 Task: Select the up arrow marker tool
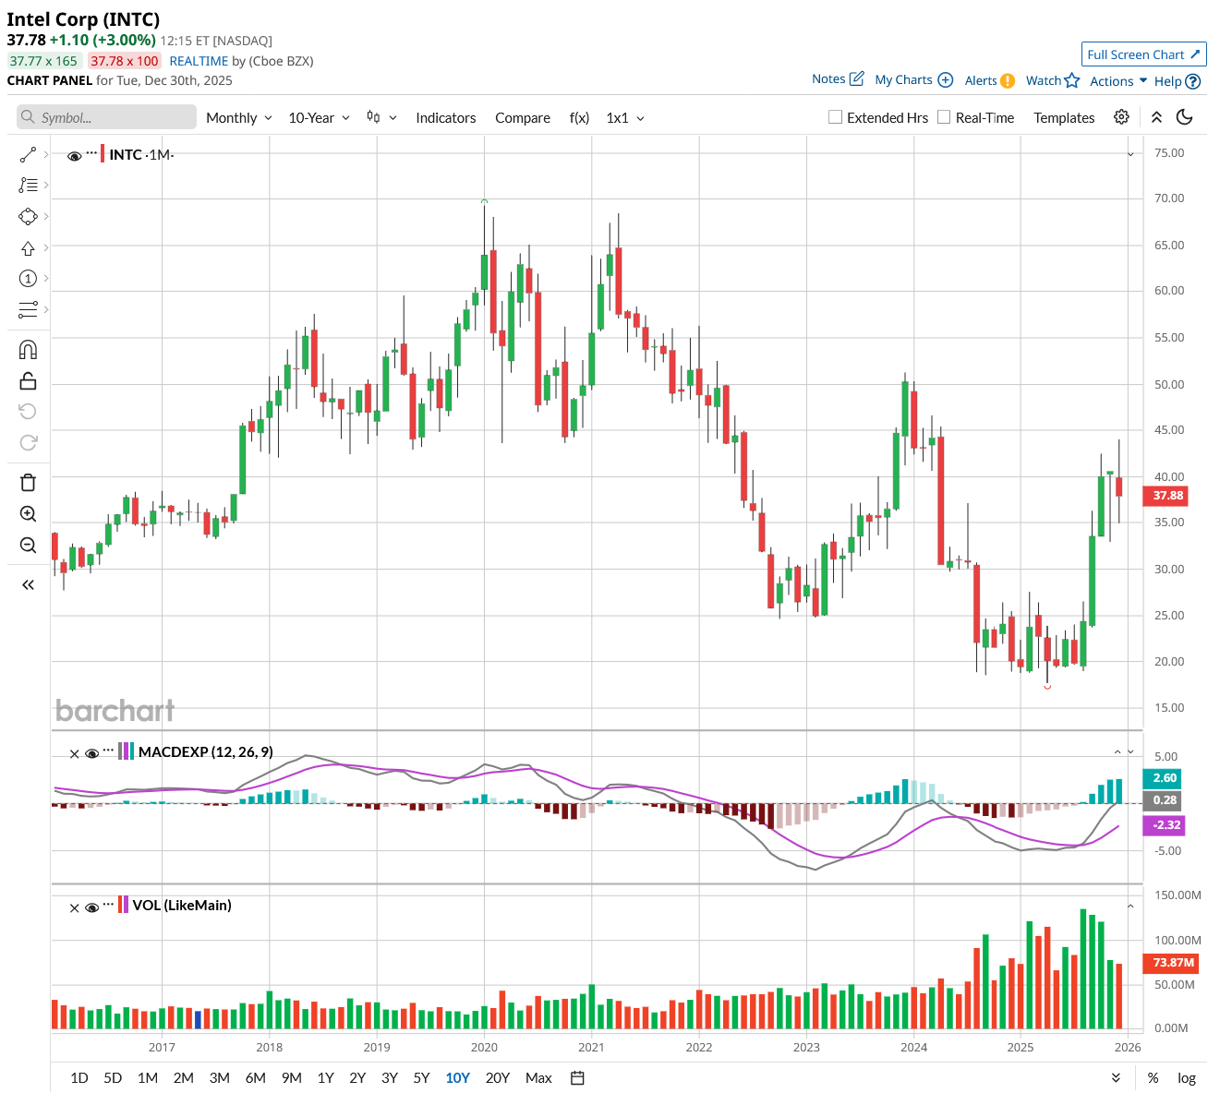click(x=28, y=247)
